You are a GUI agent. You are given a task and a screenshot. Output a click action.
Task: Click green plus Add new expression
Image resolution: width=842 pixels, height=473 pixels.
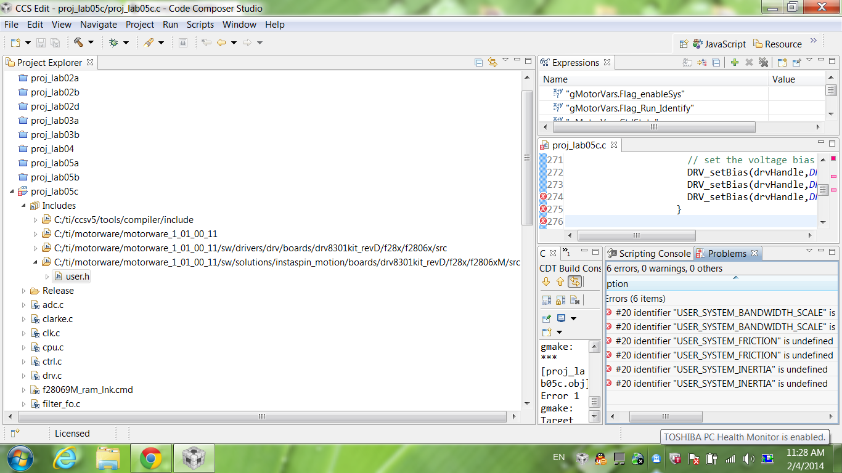point(734,62)
